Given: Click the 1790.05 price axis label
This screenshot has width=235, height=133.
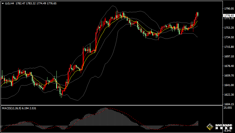Looking at the screenshot, I should [x=229, y=9].
